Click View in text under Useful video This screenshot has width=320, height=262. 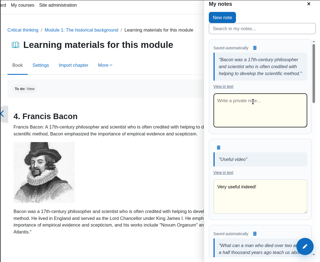tap(223, 173)
